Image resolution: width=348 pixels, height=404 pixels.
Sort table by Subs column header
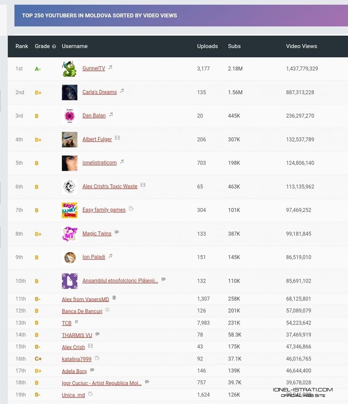tap(234, 46)
